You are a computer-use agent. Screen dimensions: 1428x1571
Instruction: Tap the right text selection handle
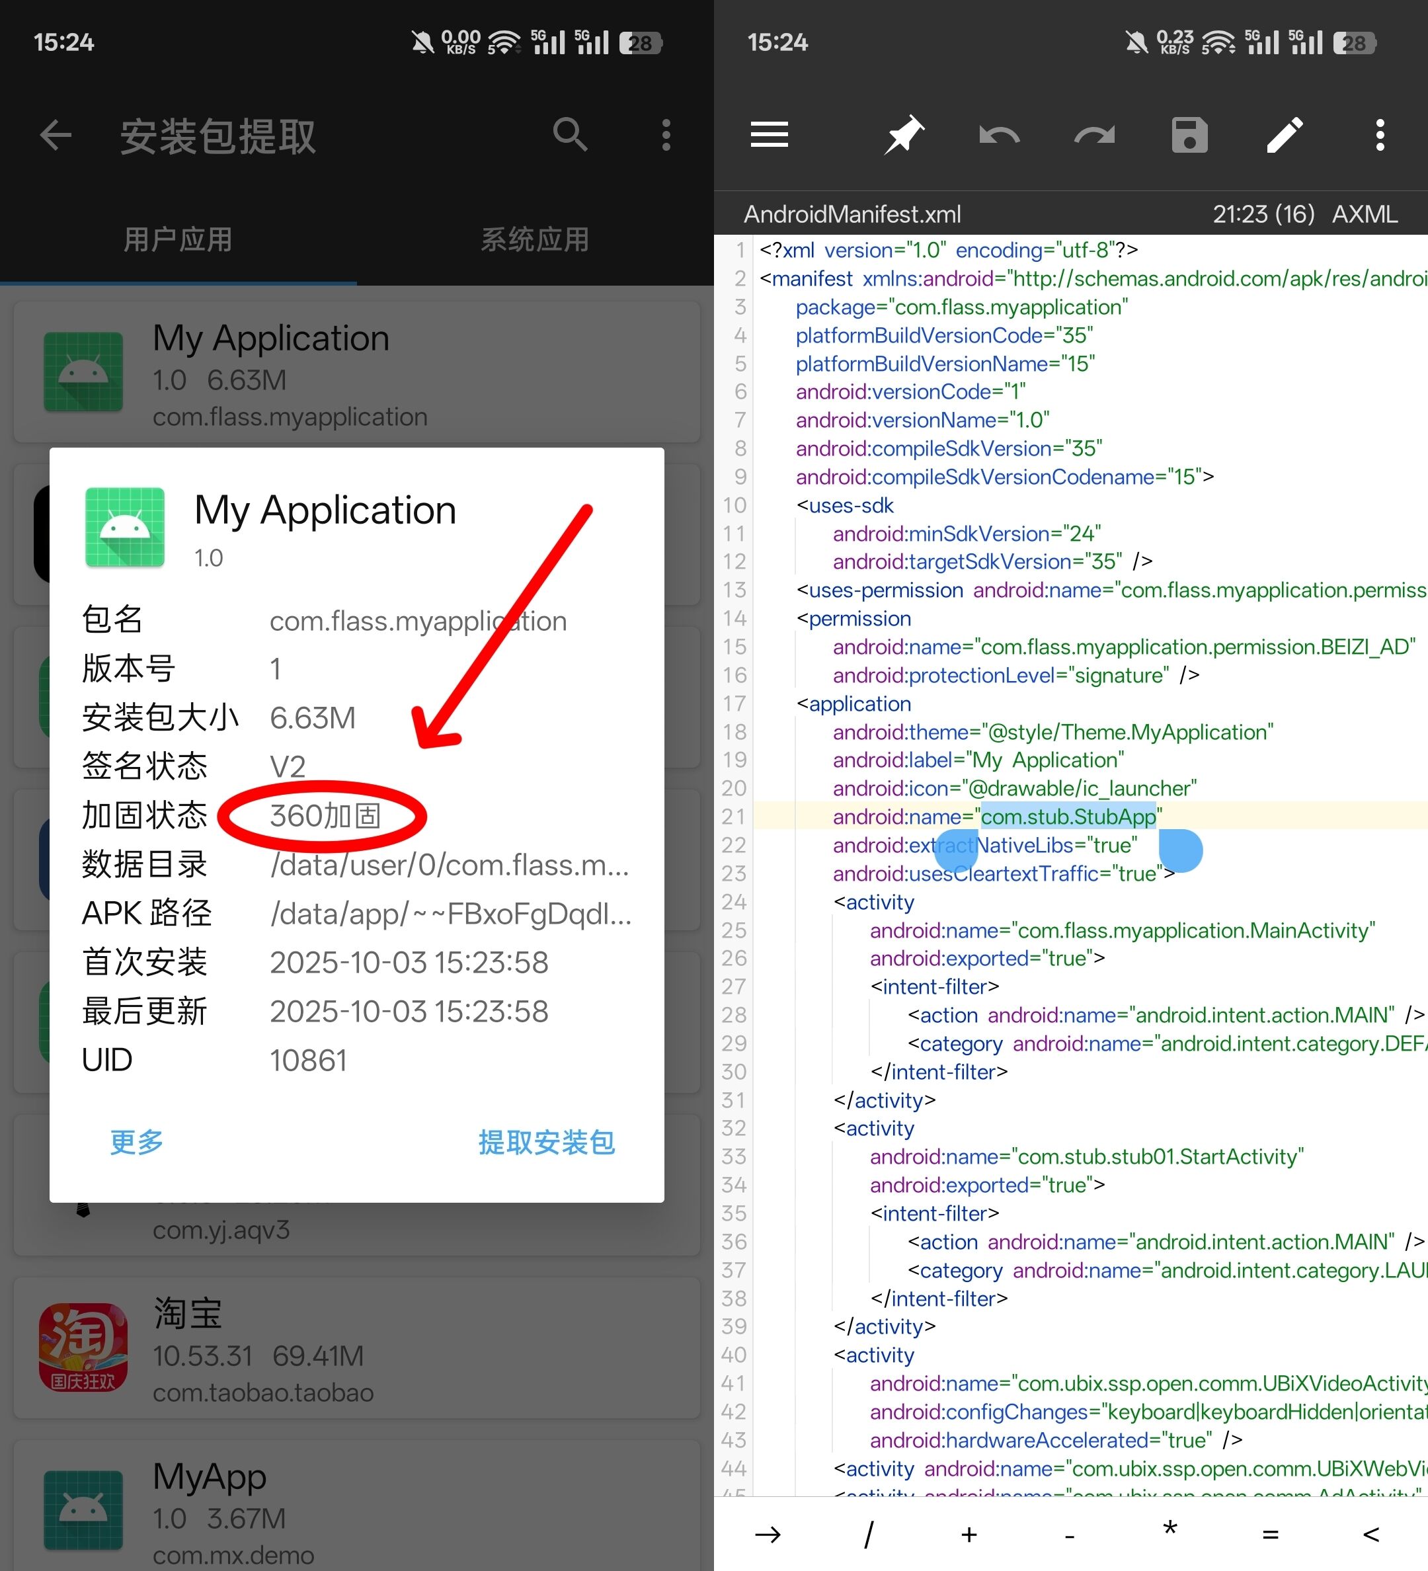point(1181,850)
